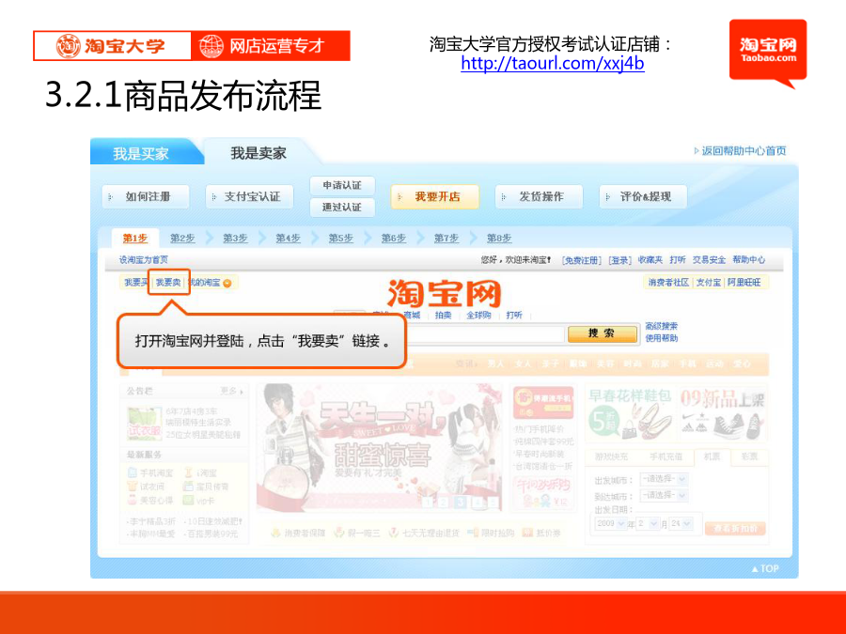This screenshot has height=634, width=846.
Task: Open the 第5步 step tab
Action: pyautogui.click(x=341, y=239)
